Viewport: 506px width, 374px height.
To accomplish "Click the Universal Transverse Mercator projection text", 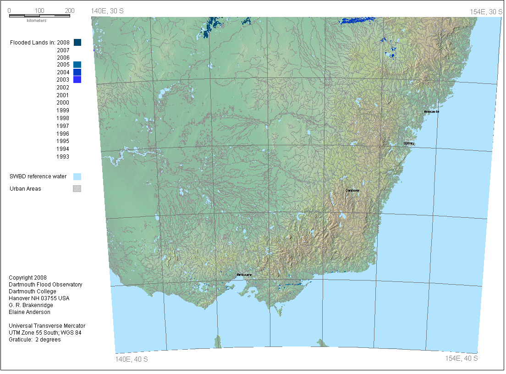I will click(x=47, y=326).
